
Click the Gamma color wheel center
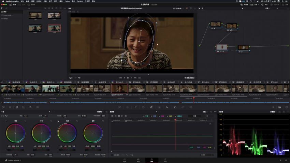pos(41,133)
